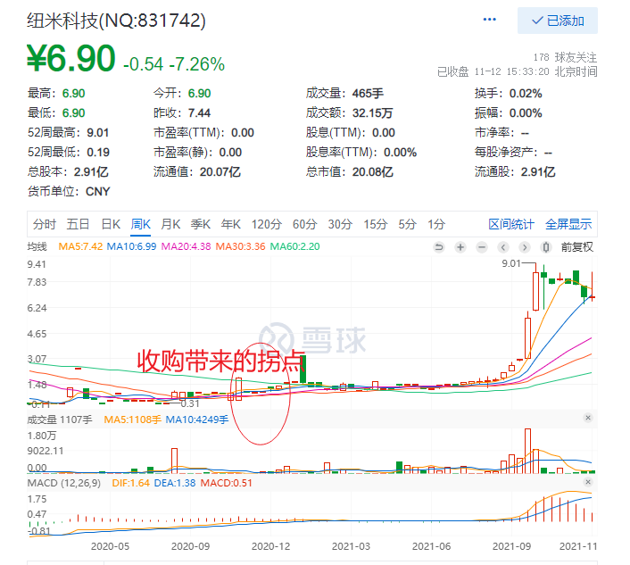Viewport: 630px width, 565px height.
Task: Click the 全屏显示 fullscreen link
Action: [568, 223]
